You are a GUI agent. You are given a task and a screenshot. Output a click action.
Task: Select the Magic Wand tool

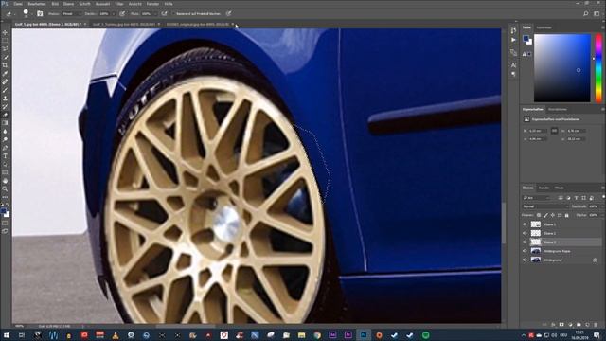5,57
